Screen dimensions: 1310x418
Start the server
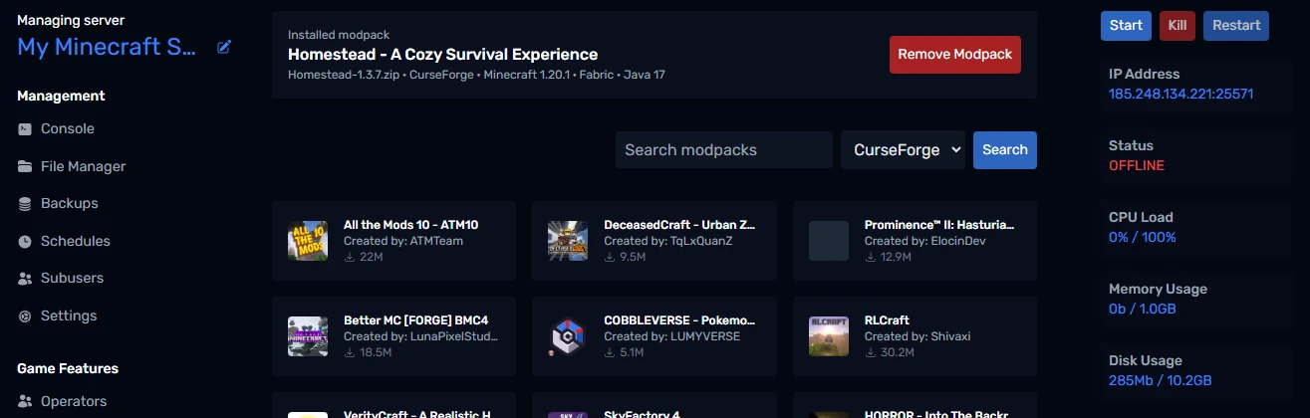(x=1126, y=26)
